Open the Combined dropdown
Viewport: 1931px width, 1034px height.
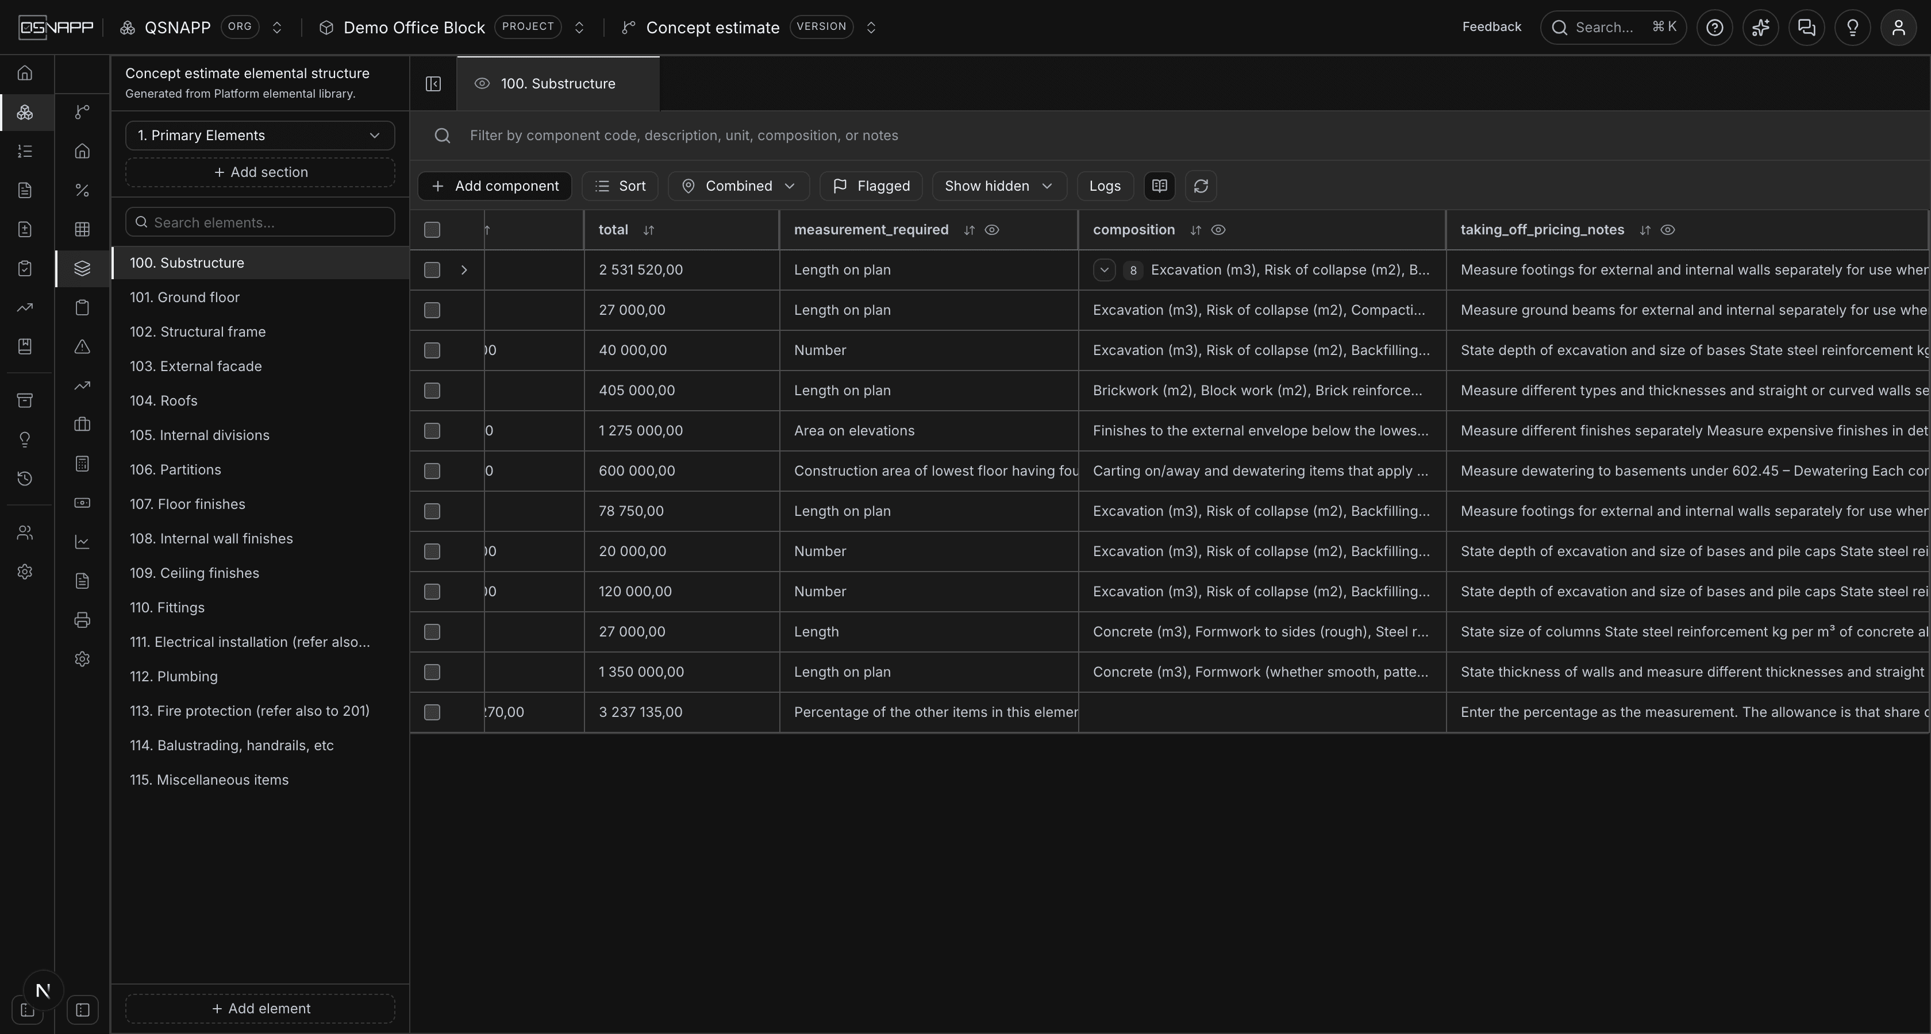point(738,186)
